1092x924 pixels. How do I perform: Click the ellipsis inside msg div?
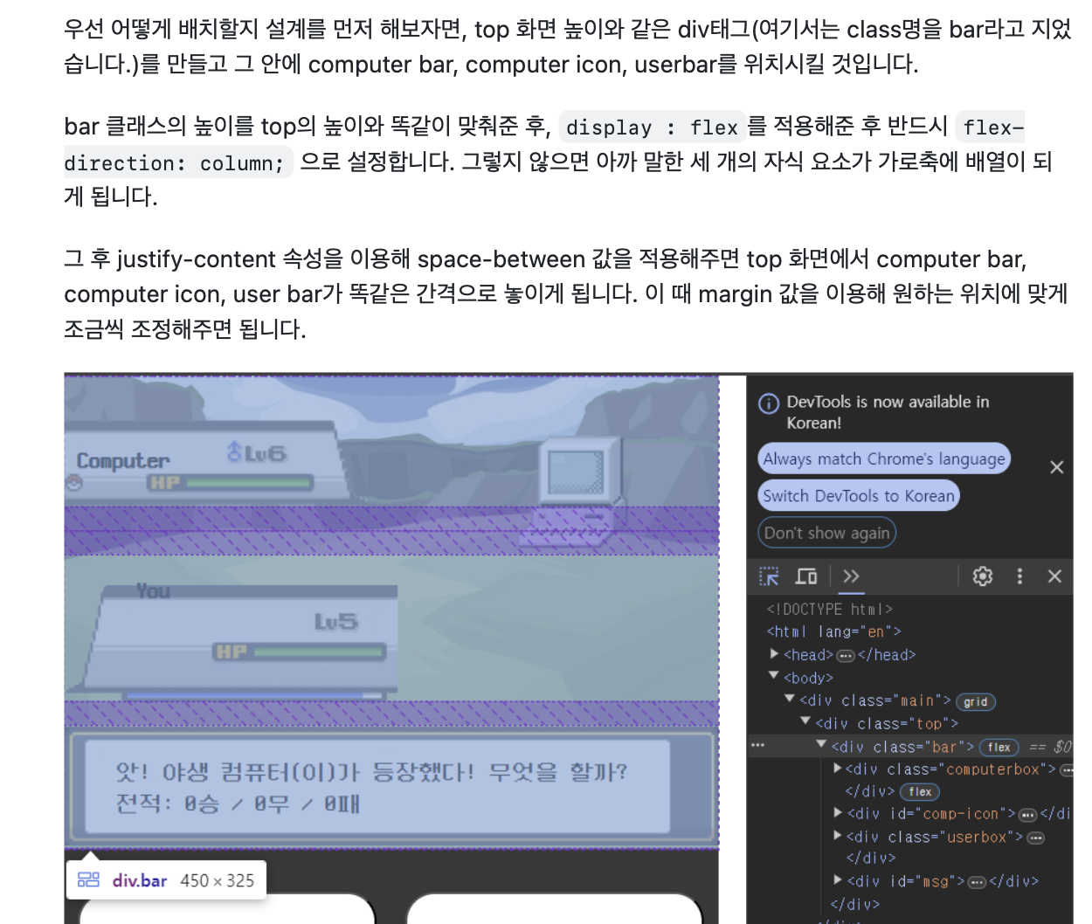978,882
